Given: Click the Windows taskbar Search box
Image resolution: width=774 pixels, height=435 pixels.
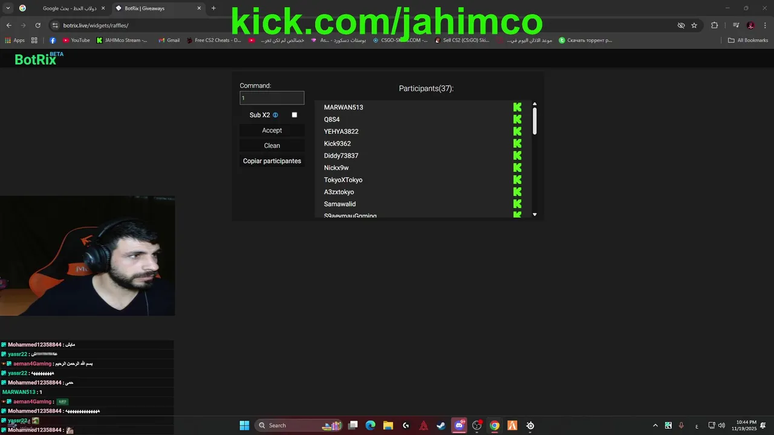Looking at the screenshot, I should tap(298, 425).
